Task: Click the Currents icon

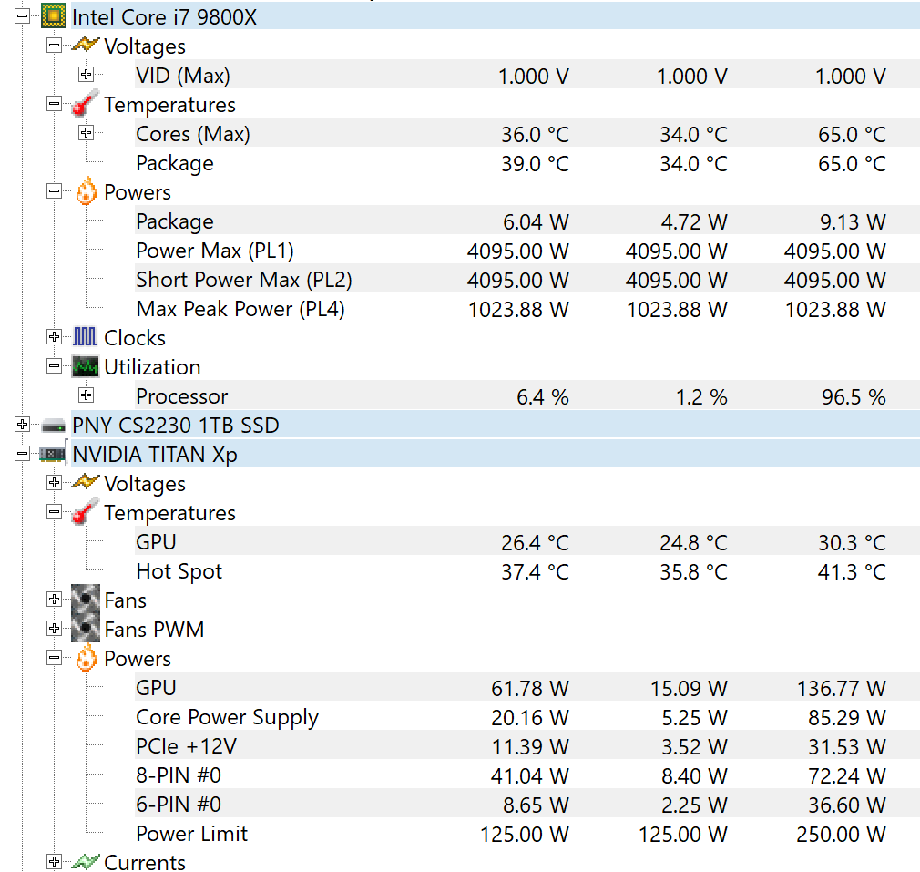Action: click(x=85, y=861)
